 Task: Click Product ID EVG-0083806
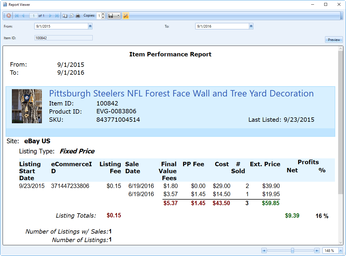(x=116, y=111)
